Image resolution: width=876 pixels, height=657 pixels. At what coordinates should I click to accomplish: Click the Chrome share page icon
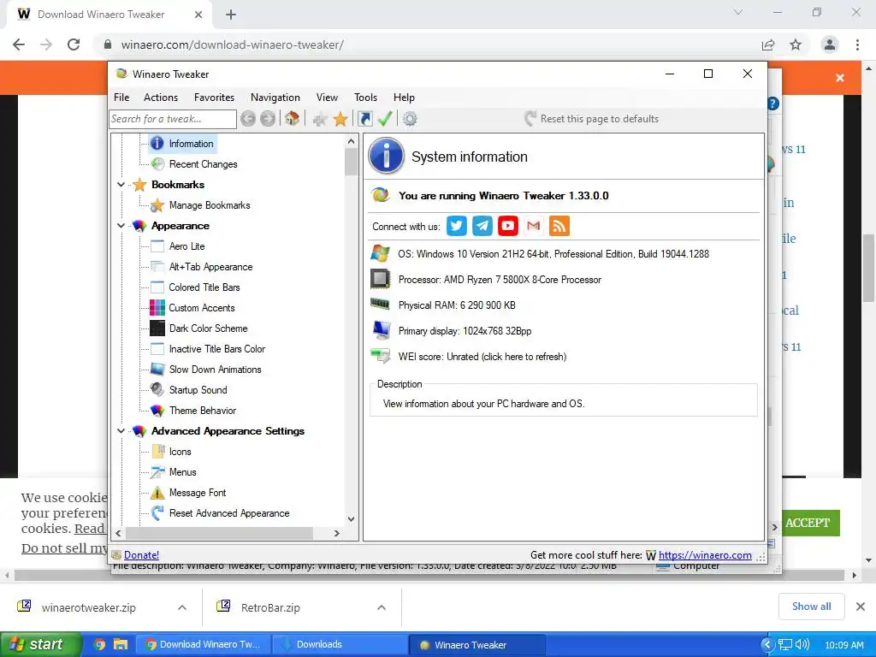[768, 44]
